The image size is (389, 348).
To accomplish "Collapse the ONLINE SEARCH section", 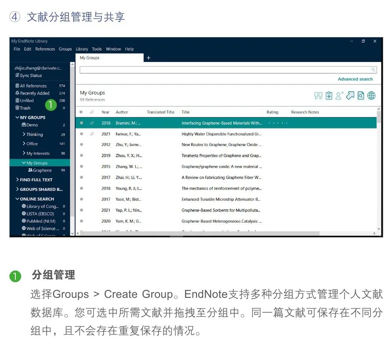I will coord(17,199).
